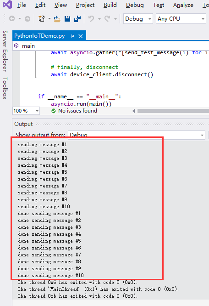Viewport: 209px width, 306px height.
Task: Click the Open File folder icon
Action: pyautogui.click(x=57, y=19)
